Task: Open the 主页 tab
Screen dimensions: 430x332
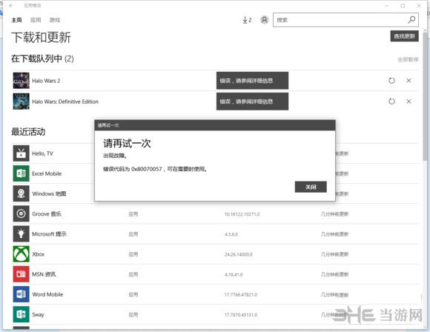Action: 16,20
